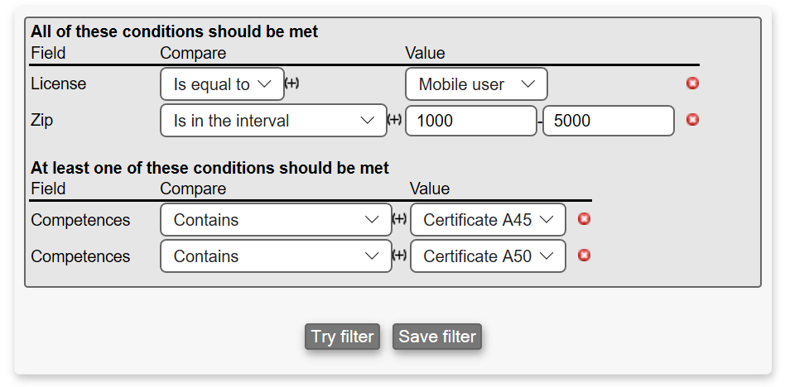Expand the Certificate A50 value dropdown
Viewport: 785px width, 387px height.
488,256
